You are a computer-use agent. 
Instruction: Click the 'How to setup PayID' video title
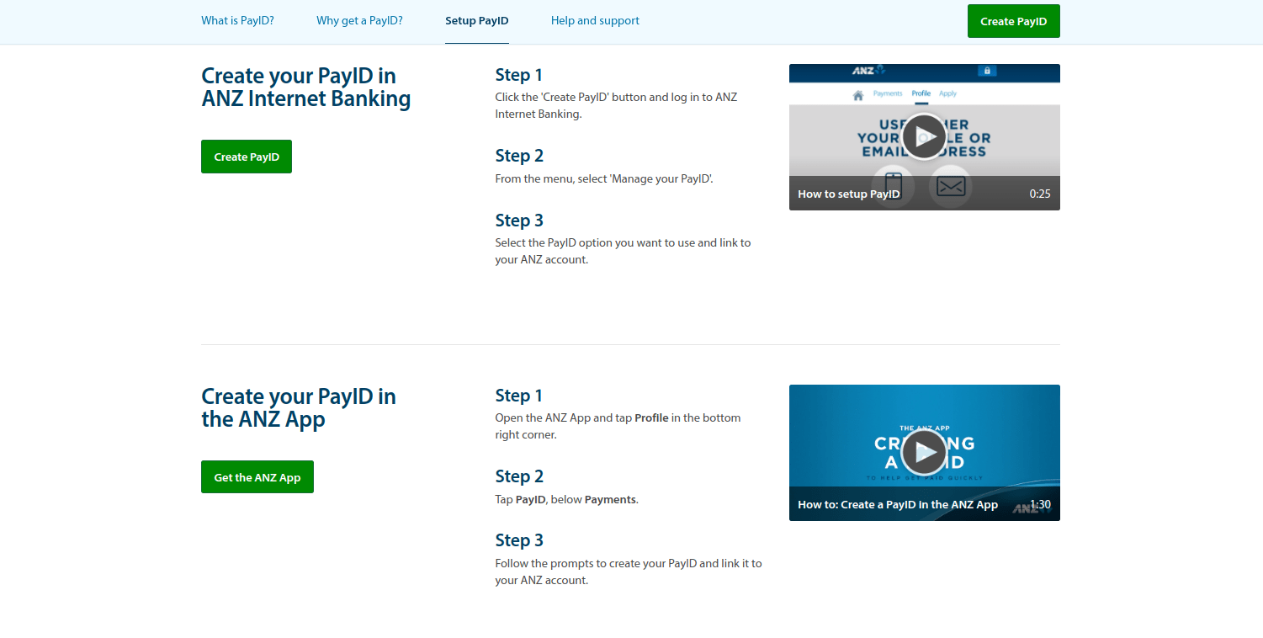pyautogui.click(x=849, y=194)
